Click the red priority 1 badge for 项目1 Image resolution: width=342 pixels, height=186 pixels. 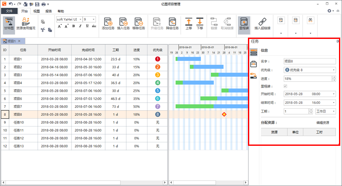coord(157,59)
